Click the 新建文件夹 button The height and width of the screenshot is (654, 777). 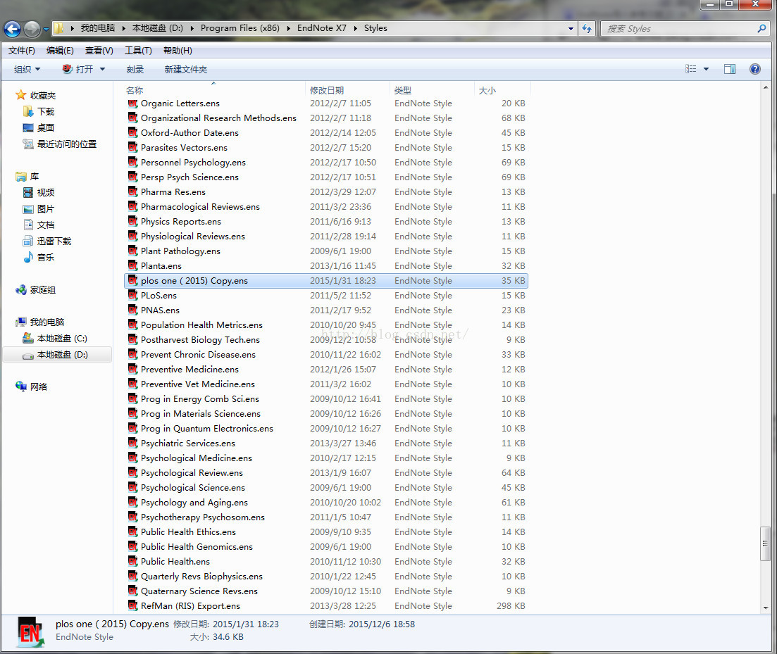tap(186, 69)
